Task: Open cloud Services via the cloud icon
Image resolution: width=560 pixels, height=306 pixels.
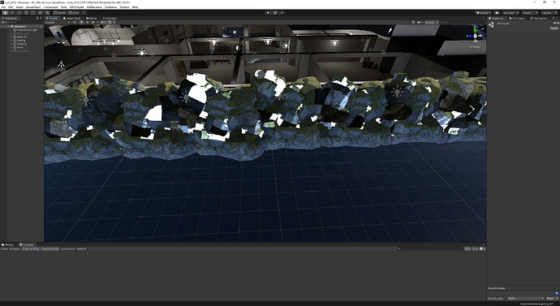Action: [x=498, y=12]
